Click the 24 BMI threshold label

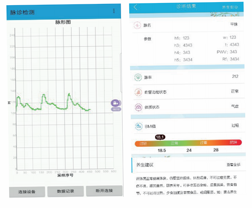(x=189, y=150)
